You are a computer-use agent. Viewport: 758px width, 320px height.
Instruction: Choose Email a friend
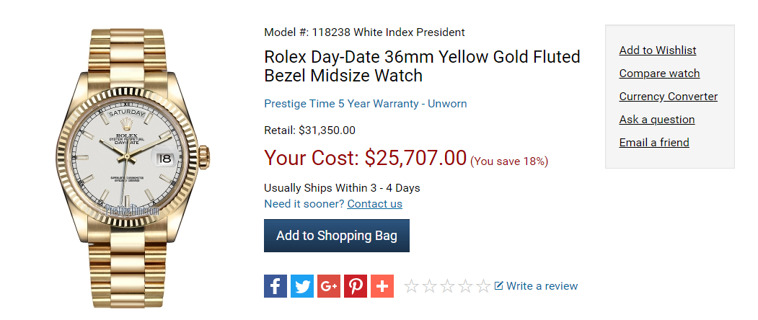click(654, 143)
